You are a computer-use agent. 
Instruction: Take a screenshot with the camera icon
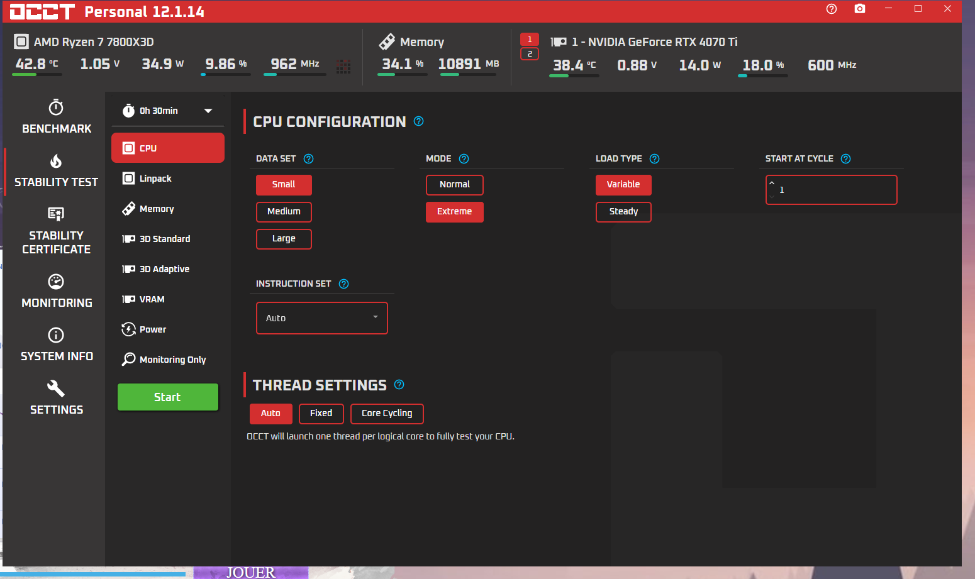pos(860,9)
